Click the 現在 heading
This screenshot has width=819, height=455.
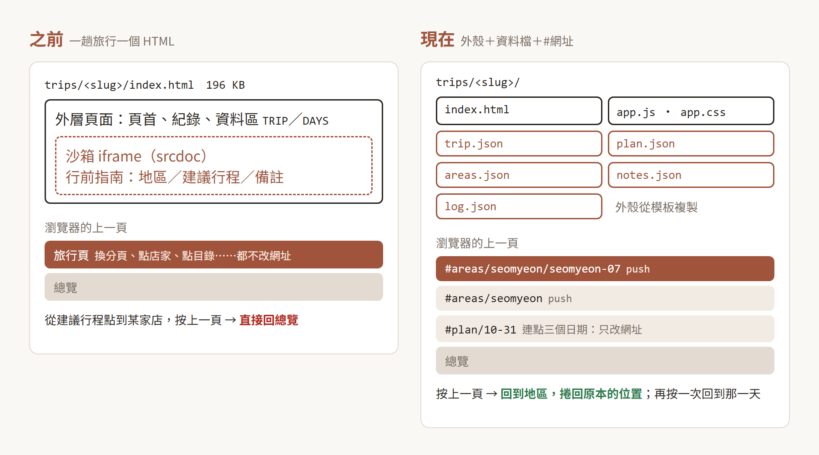click(x=437, y=40)
